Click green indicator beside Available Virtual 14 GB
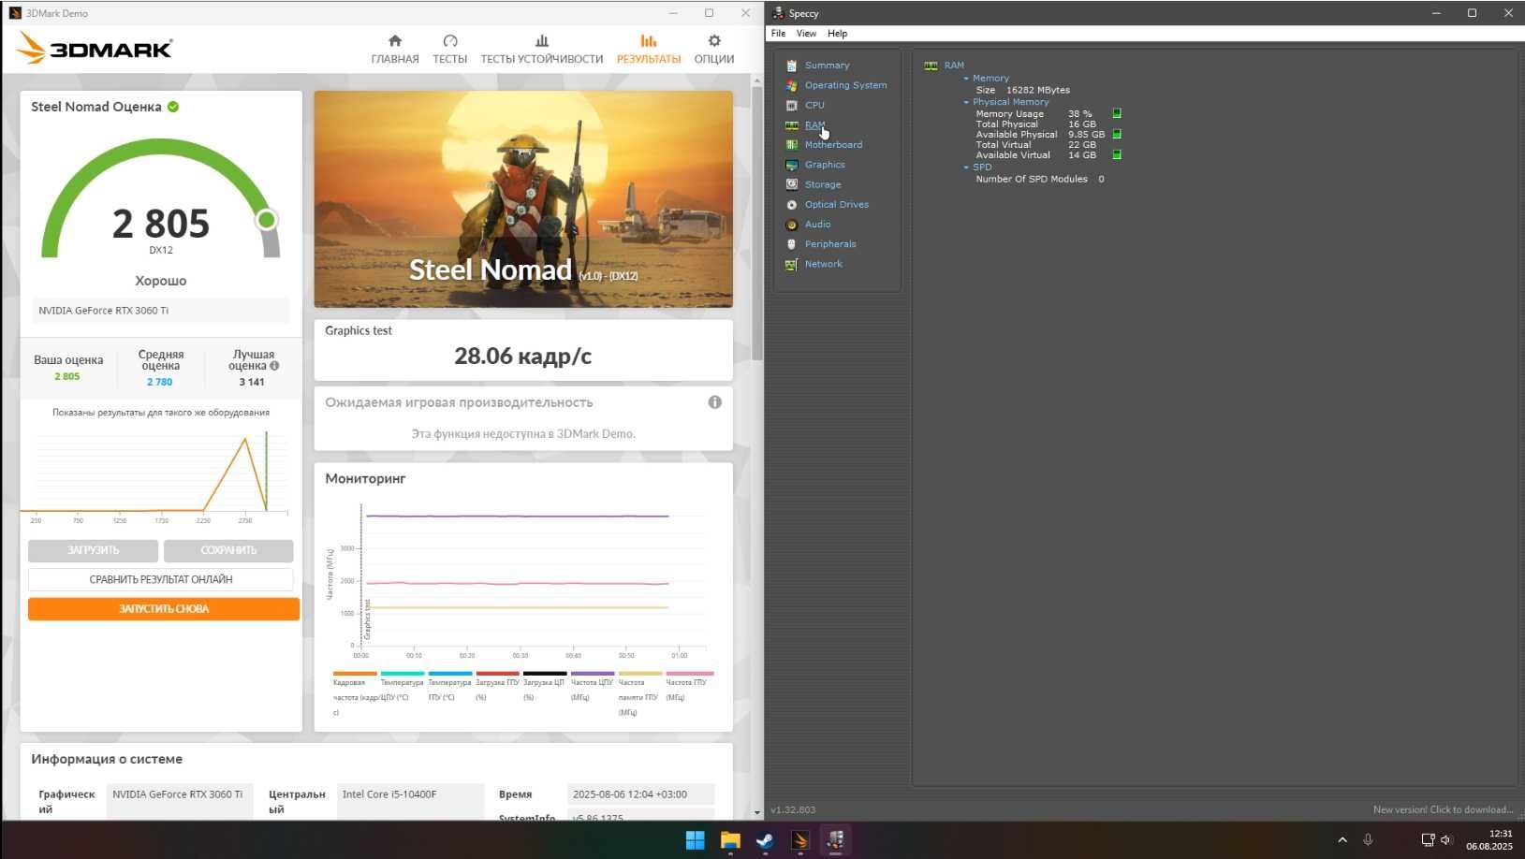Viewport: 1525px width, 859px height. pyautogui.click(x=1116, y=154)
